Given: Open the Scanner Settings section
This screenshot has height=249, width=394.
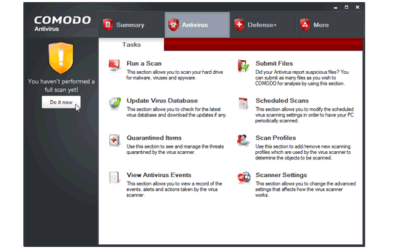Looking at the screenshot, I should pyautogui.click(x=281, y=175).
